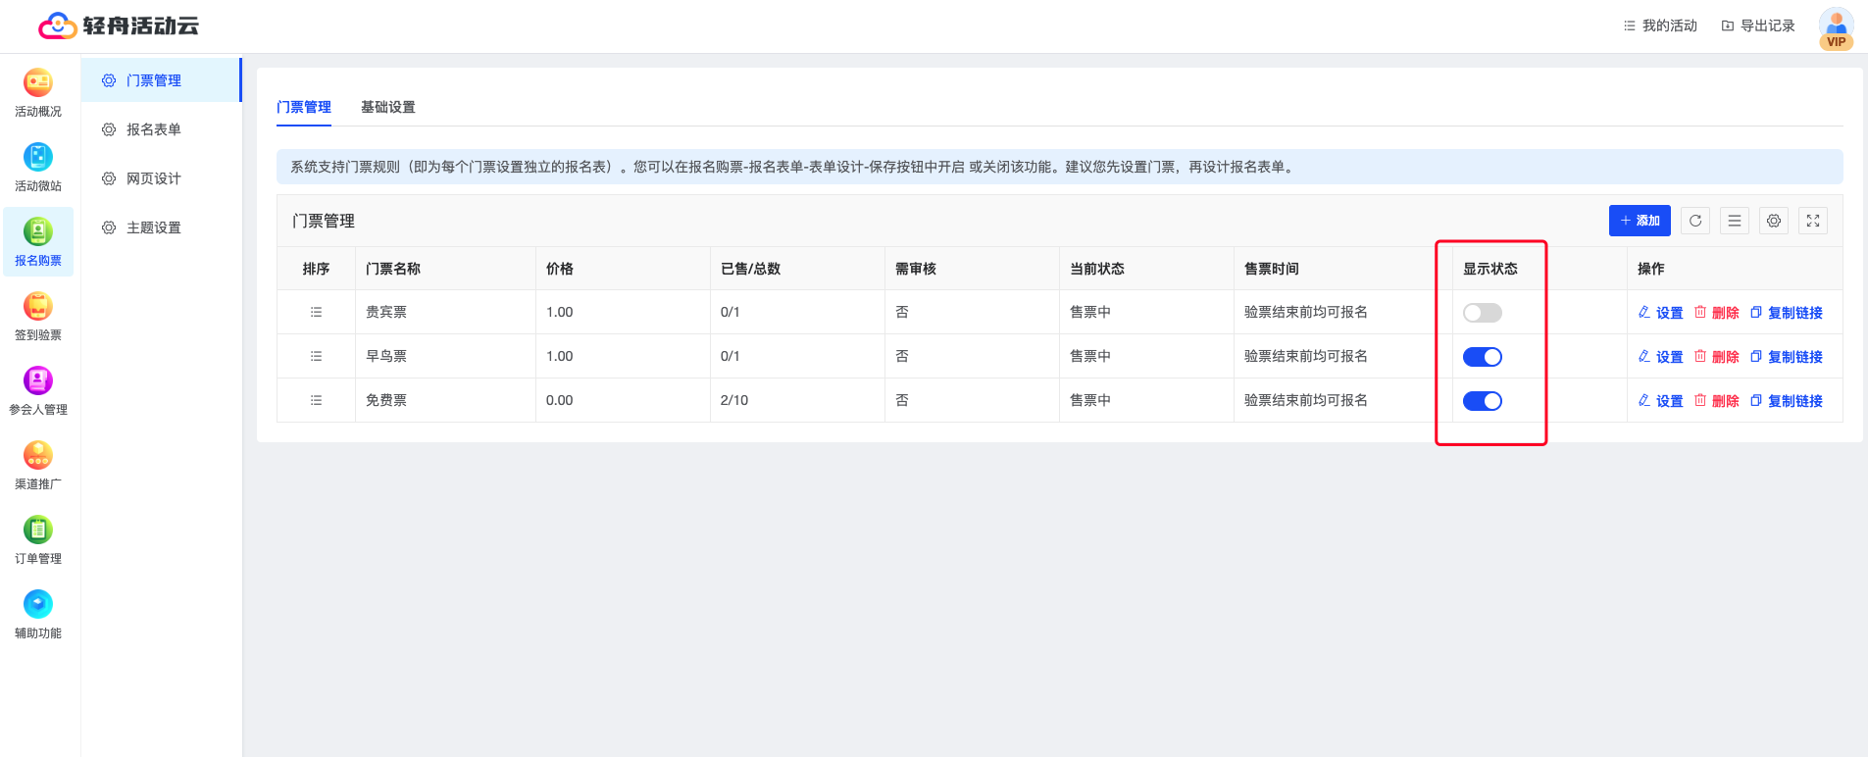Open the 渠道推广 sidebar section

pyautogui.click(x=38, y=467)
